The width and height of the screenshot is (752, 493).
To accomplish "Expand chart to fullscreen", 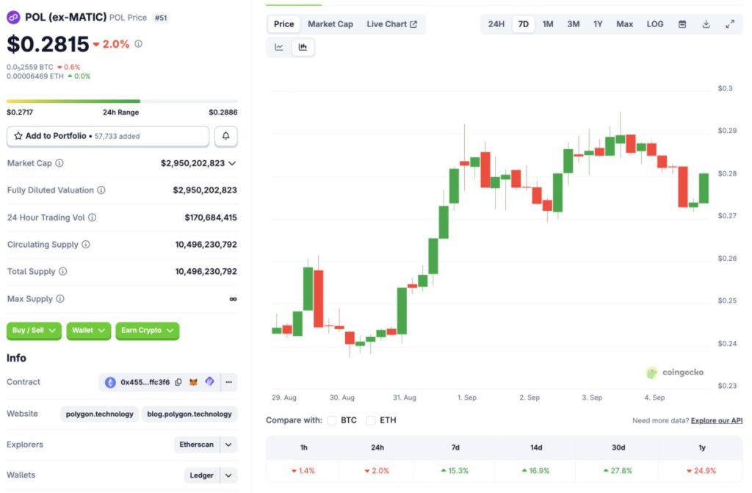I will click(x=730, y=24).
